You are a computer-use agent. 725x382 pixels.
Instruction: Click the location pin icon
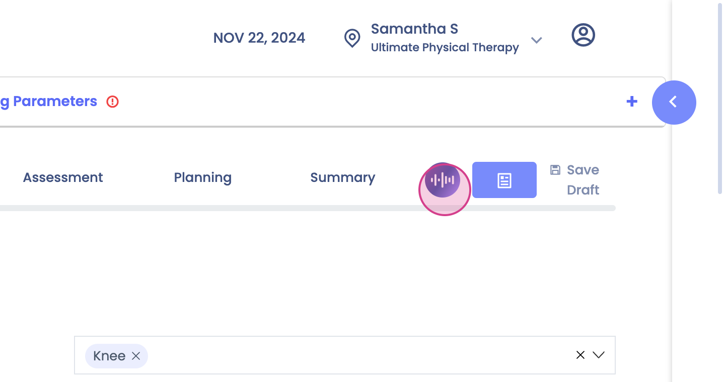click(352, 38)
